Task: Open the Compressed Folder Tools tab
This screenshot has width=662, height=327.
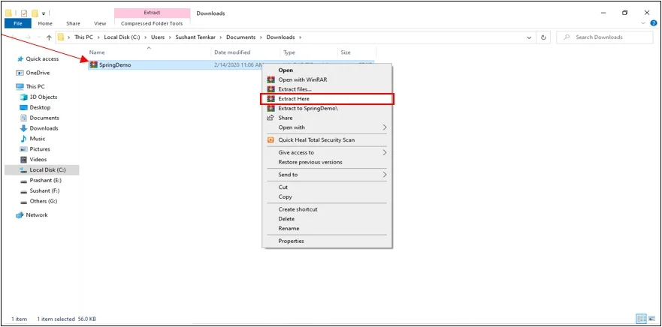Action: 152,23
